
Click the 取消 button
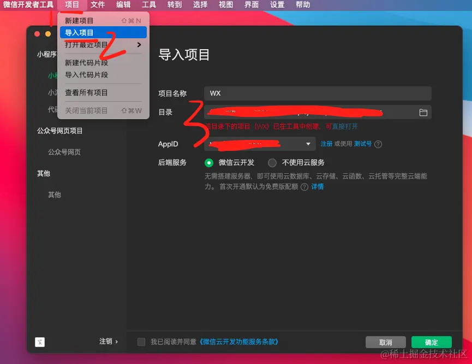(x=386, y=342)
